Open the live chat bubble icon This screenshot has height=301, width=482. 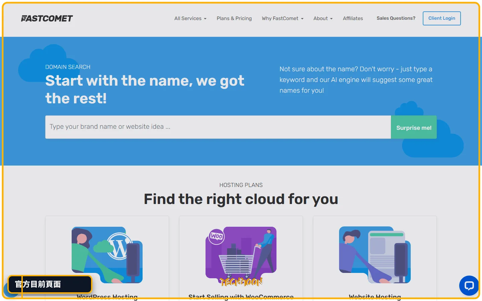coord(469,286)
